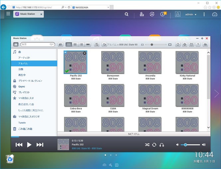The height and width of the screenshot is (169, 221).
Task: Toggle the info panel button beside the search box
Action: [60, 44]
